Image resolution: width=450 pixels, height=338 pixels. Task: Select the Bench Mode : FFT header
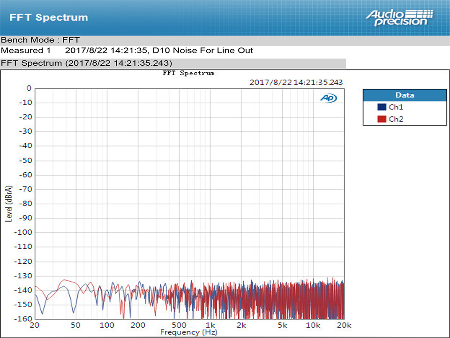tap(41, 40)
